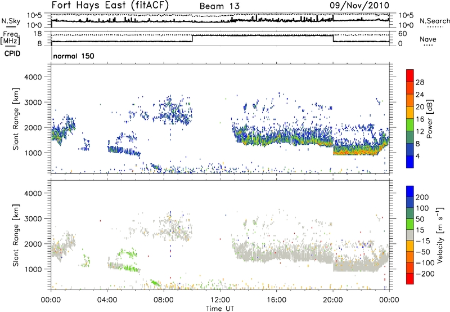This screenshot has width=450, height=312.
Task: Click the '04:00' time axis tick label
Action: click(x=107, y=300)
